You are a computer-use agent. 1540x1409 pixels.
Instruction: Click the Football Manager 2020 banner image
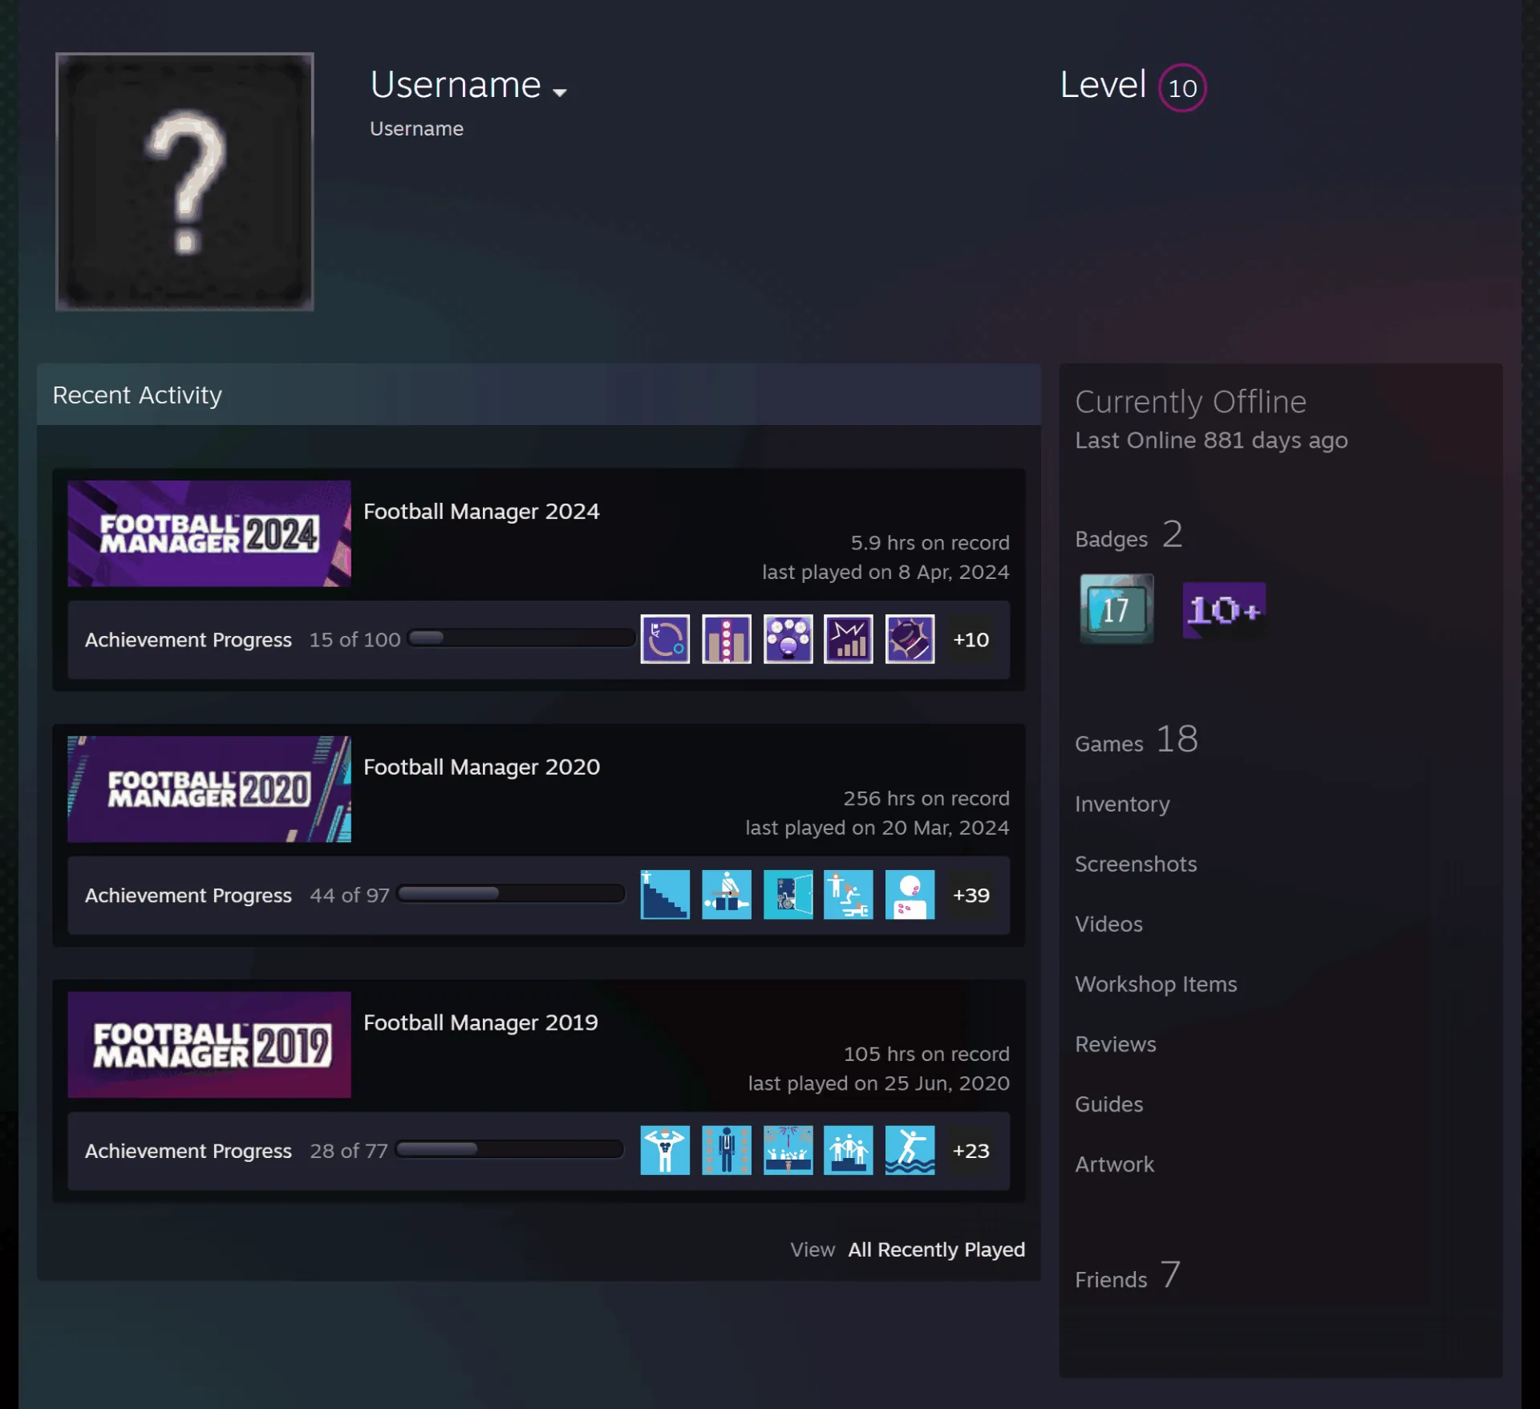(x=209, y=789)
